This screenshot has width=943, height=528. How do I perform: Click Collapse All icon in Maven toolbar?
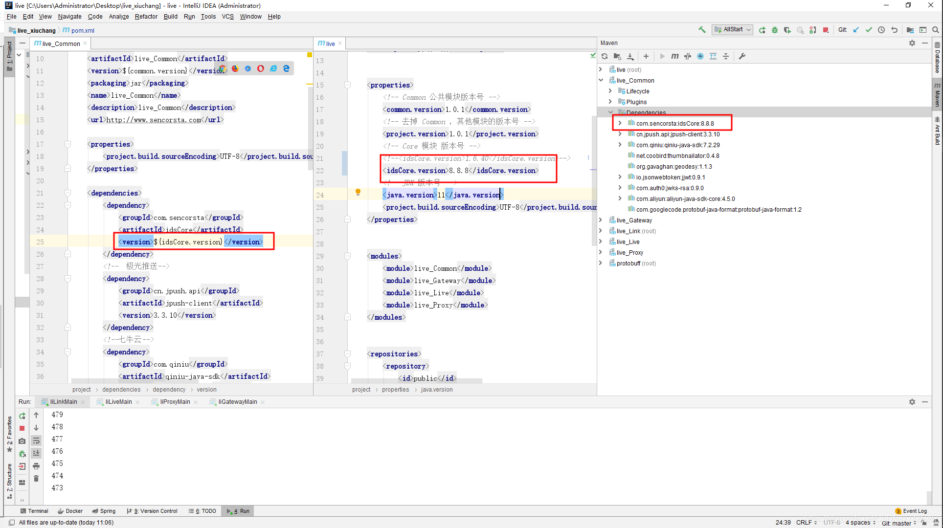pos(726,56)
